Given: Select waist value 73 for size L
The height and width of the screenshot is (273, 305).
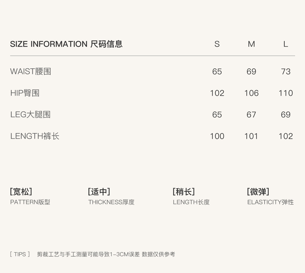Looking at the screenshot, I should pos(286,71).
